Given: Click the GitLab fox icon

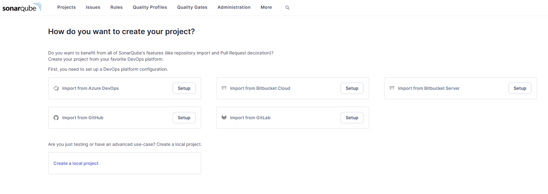Looking at the screenshot, I should tap(224, 118).
